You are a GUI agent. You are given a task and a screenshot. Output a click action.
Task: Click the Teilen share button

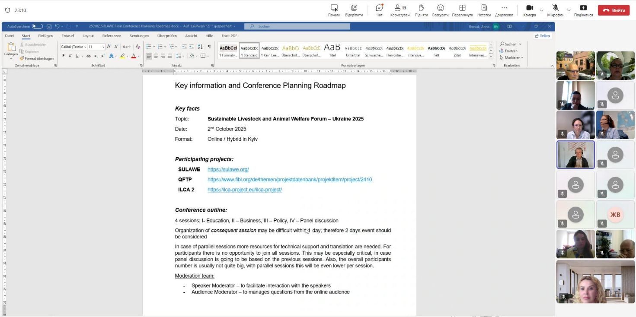click(x=542, y=36)
